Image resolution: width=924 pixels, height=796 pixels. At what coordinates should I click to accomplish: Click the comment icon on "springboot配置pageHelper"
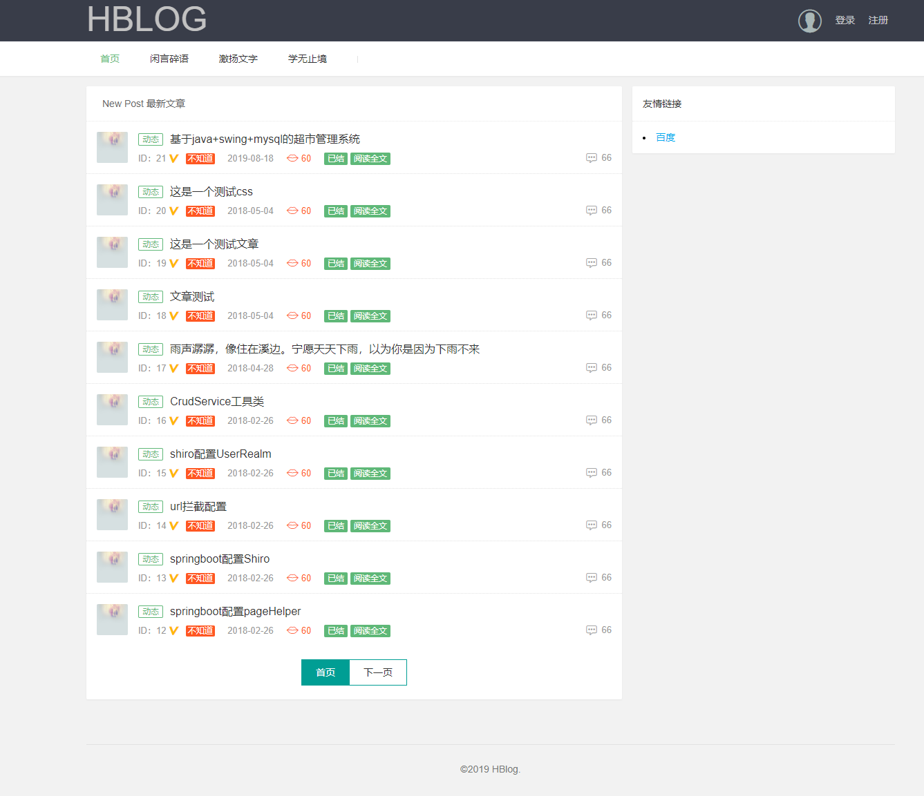tap(592, 630)
